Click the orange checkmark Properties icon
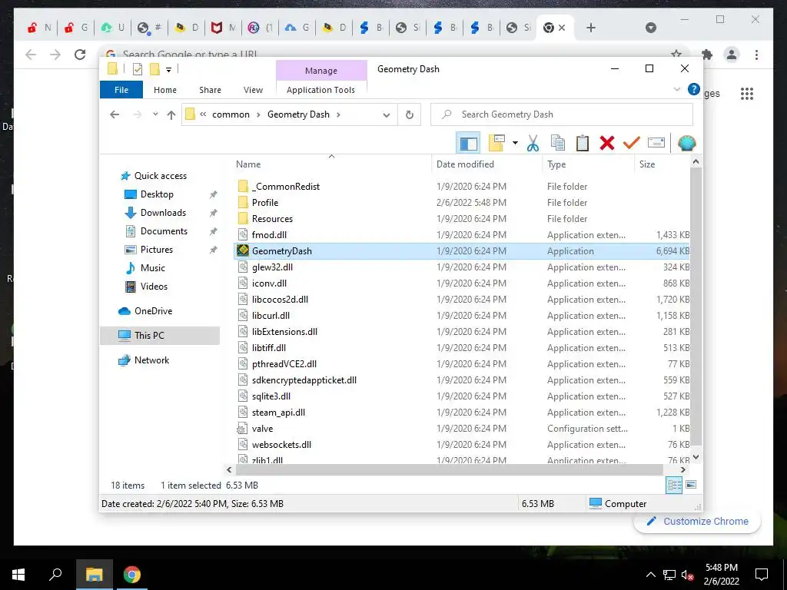Viewport: 787px width, 590px height. 632,144
